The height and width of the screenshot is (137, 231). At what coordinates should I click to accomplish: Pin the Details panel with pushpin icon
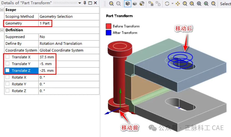pos(85,3)
